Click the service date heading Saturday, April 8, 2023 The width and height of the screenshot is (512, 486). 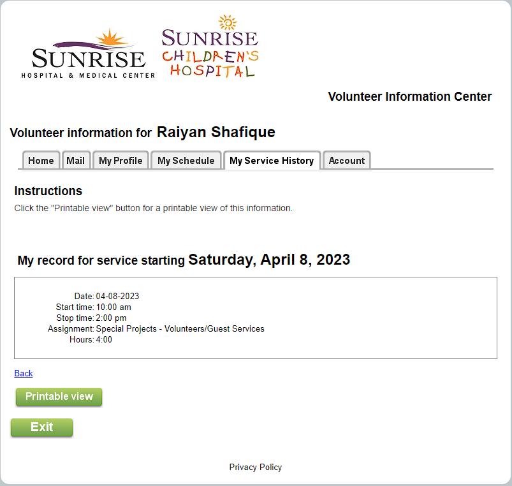(x=268, y=260)
